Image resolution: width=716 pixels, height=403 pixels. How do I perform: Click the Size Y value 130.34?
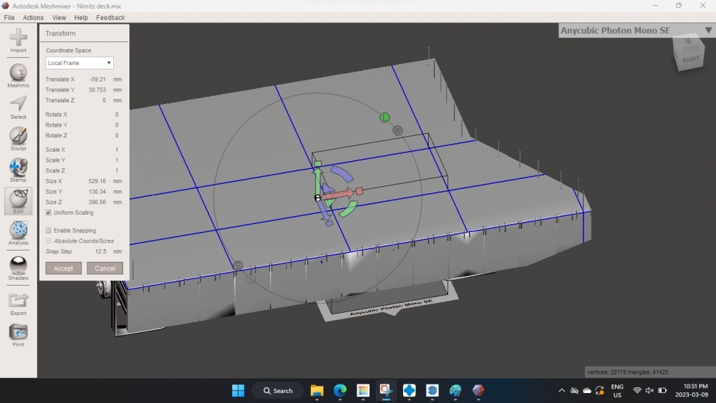coord(97,192)
